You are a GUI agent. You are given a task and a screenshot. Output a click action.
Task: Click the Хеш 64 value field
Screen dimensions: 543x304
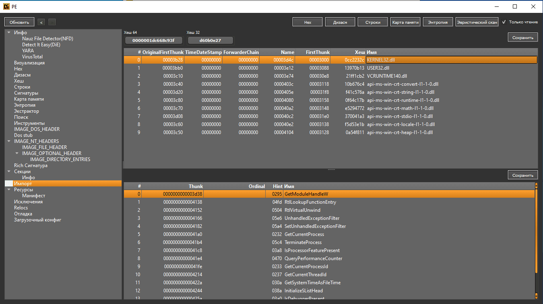(x=153, y=40)
